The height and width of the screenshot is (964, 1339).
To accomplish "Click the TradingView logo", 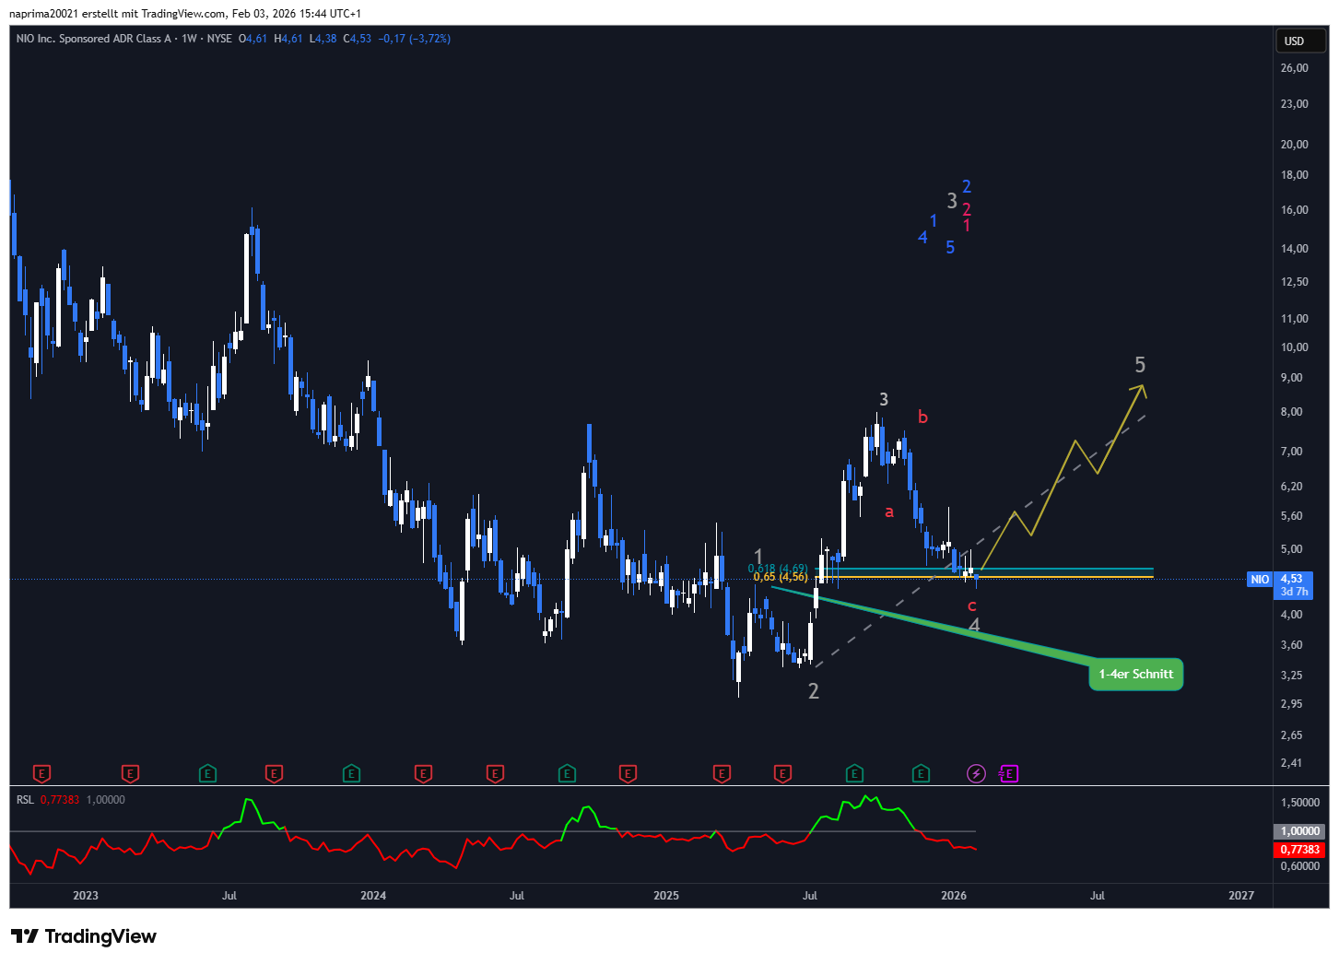I will (84, 936).
